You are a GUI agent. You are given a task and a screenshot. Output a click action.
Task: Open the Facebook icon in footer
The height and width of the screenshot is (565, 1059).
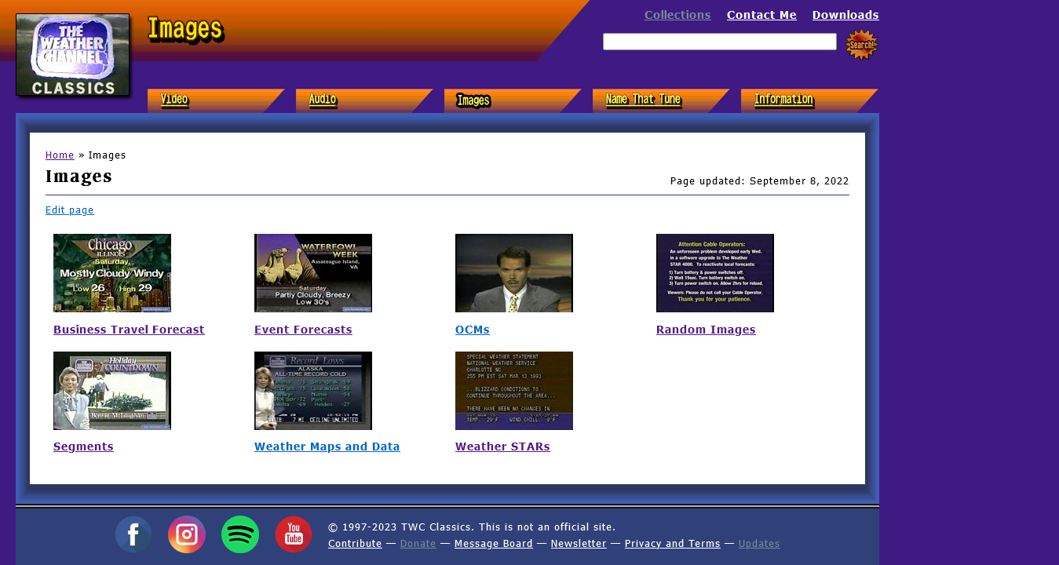pos(133,534)
